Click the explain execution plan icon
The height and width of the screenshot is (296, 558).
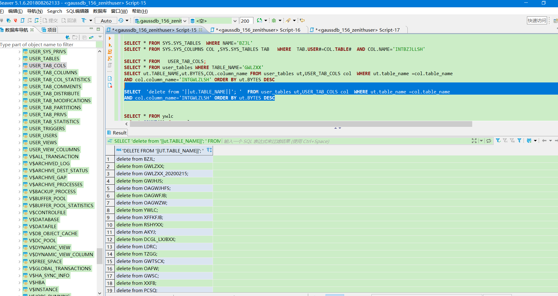[x=110, y=65]
